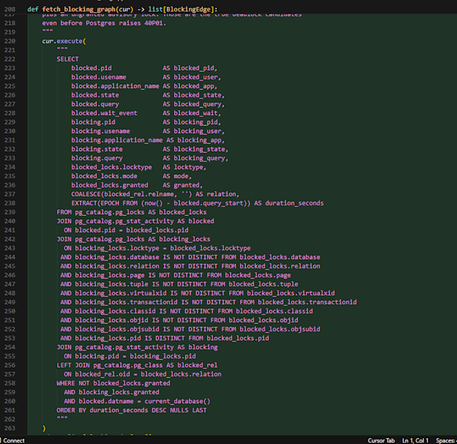This screenshot has height=444, width=457.
Task: Click blocked.query_start in the EXTRACT line
Action: [208, 203]
